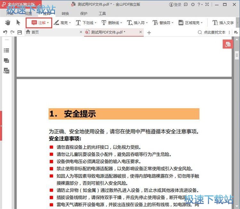Image resolution: width=240 pixels, height=209 pixels.
Task: Open the 注释 ribbon tab
Action: click(x=47, y=14)
